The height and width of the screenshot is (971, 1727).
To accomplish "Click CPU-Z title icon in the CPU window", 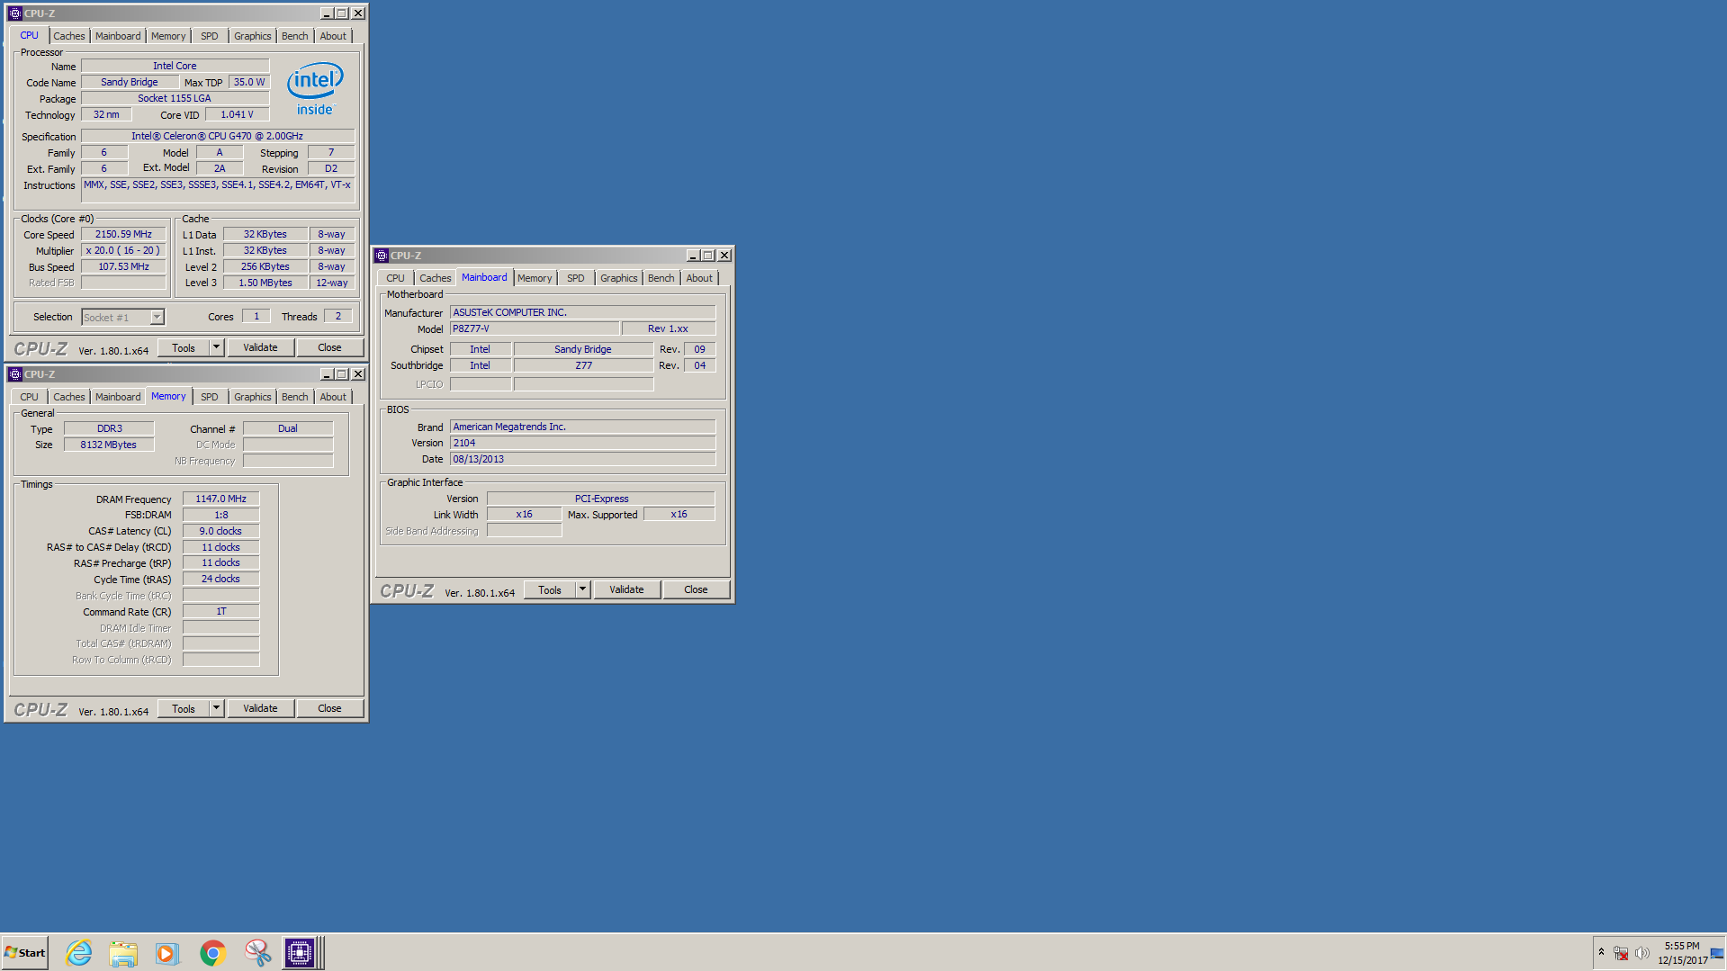I will pyautogui.click(x=15, y=13).
